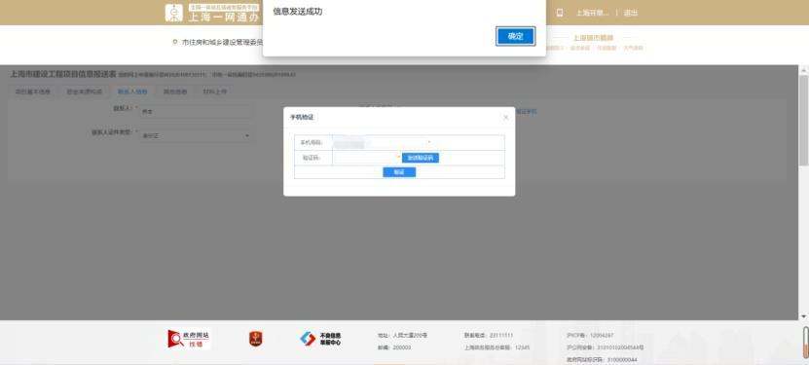Click the location pin icon beside 市住房和城乡建设管理委员会

point(175,42)
